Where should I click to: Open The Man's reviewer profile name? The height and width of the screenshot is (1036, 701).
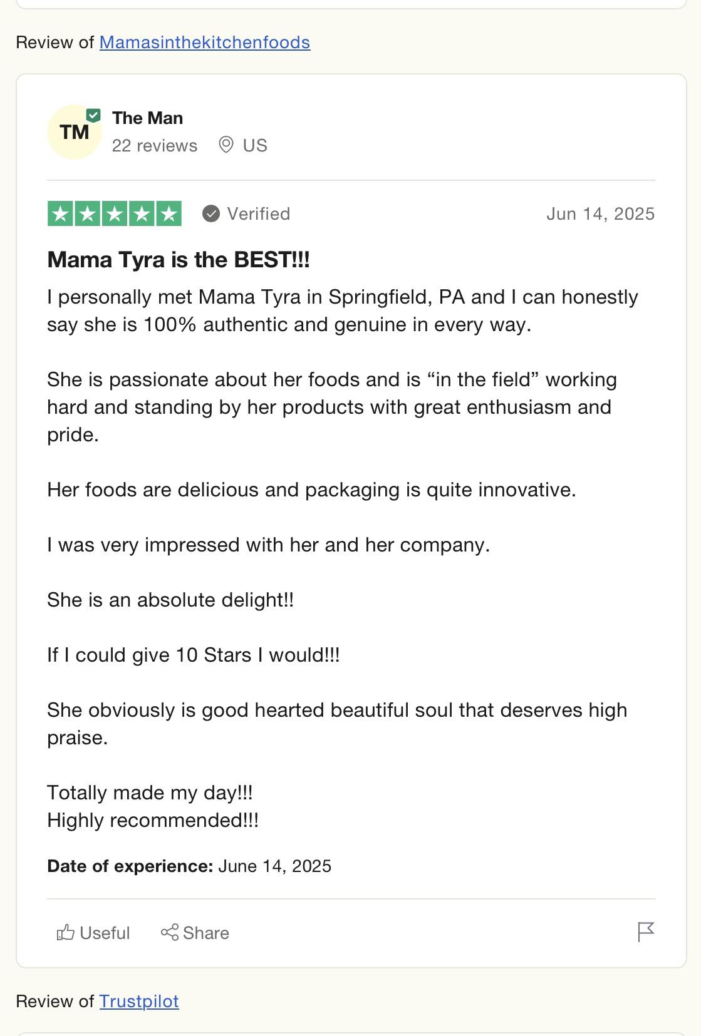pos(147,118)
